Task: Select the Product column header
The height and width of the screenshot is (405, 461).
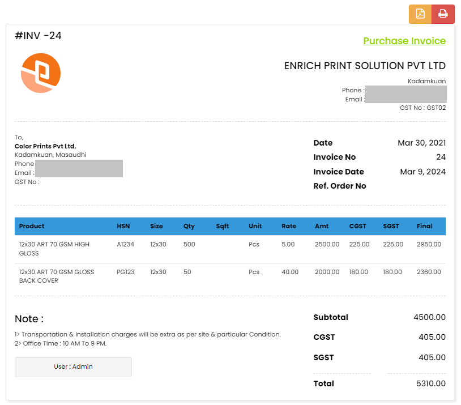Action: point(32,226)
